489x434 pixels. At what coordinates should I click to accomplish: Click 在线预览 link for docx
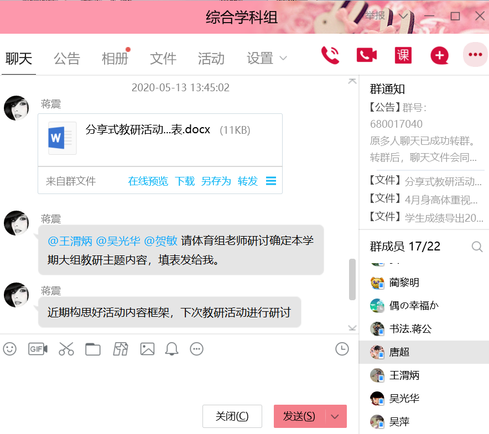click(x=148, y=181)
